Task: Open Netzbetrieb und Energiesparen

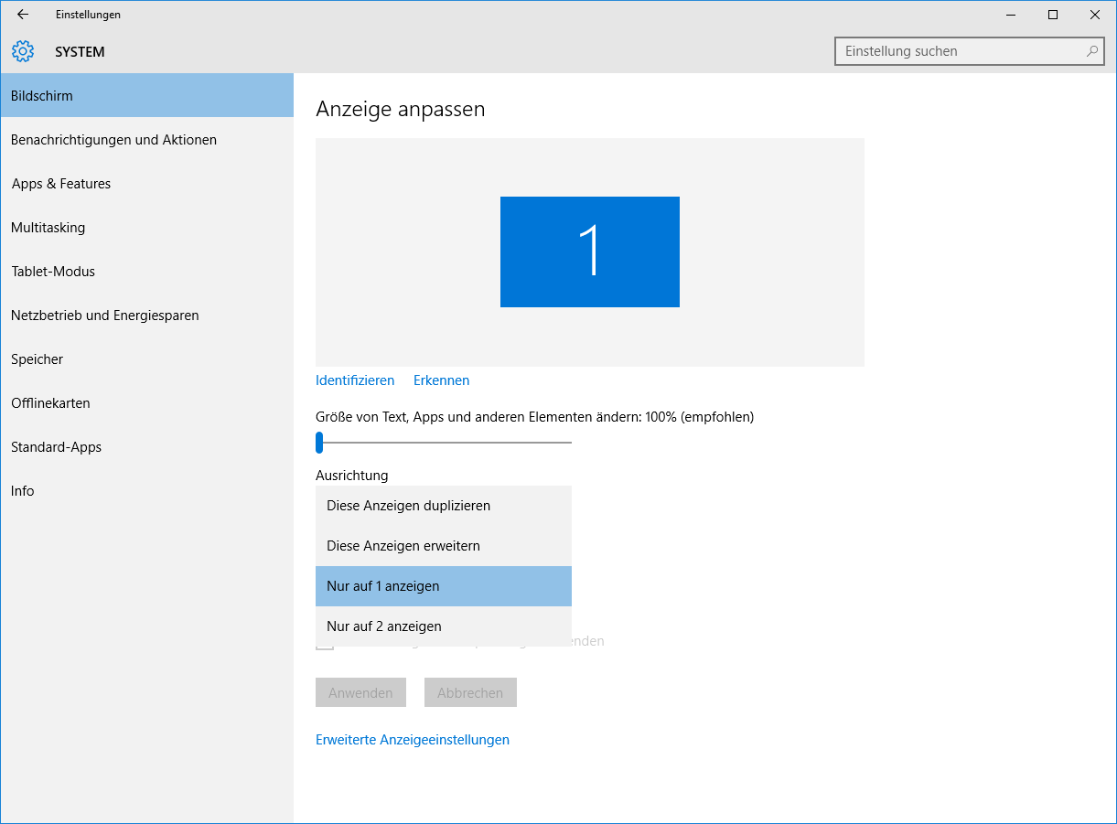Action: click(146, 315)
